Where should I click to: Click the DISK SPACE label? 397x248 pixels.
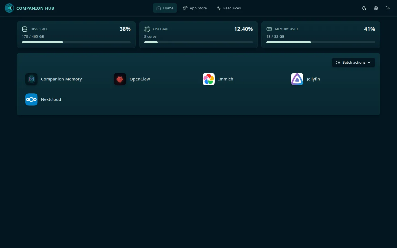39,29
